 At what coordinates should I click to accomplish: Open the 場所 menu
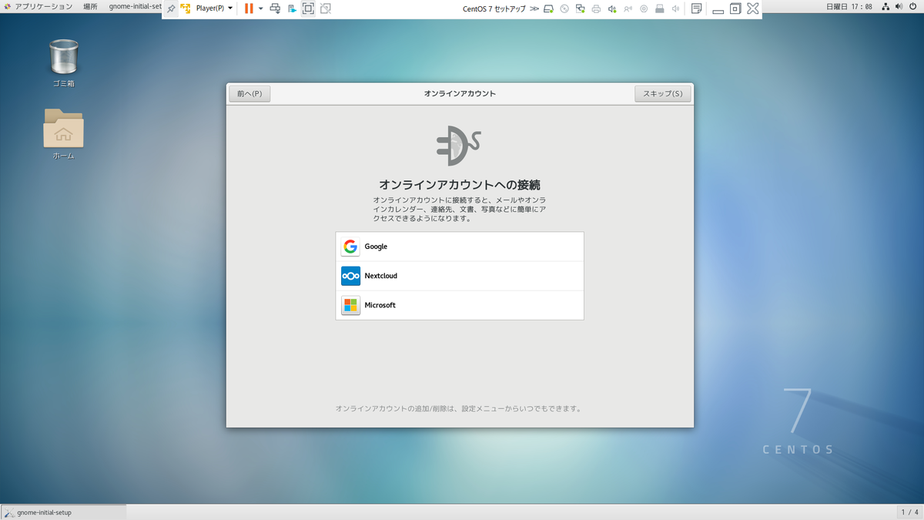coord(90,6)
